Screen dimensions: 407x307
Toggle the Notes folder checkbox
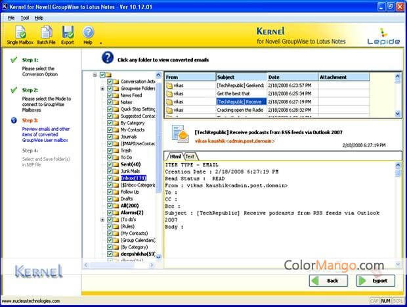click(110, 103)
